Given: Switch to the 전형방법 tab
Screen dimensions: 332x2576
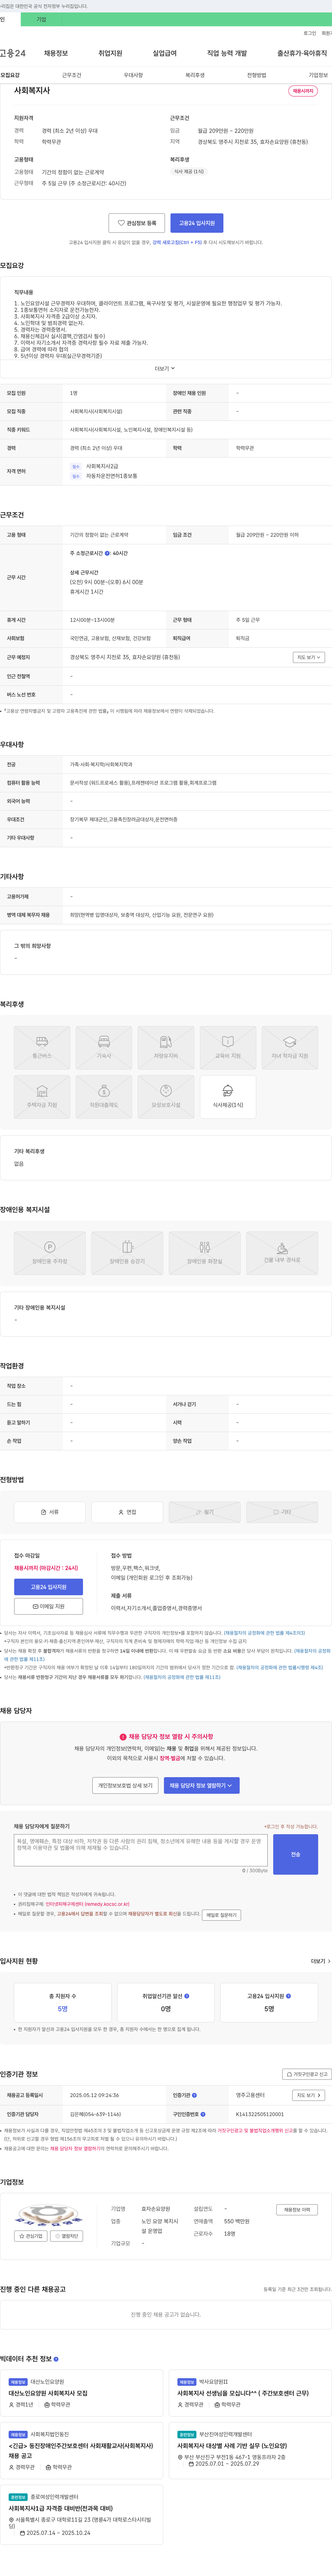Looking at the screenshot, I should coord(257,75).
